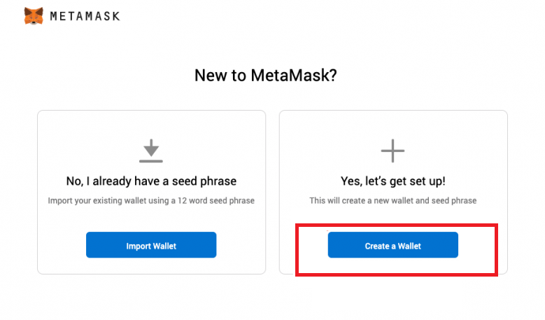Image resolution: width=545 pixels, height=320 pixels.
Task: Click the METAMASK wordmark in the header
Action: coord(85,16)
